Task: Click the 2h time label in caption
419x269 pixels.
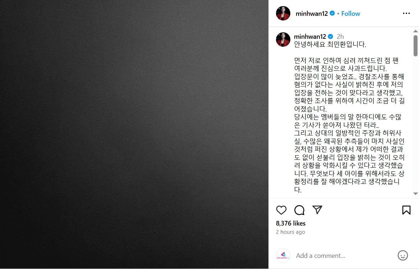Action: (x=340, y=37)
